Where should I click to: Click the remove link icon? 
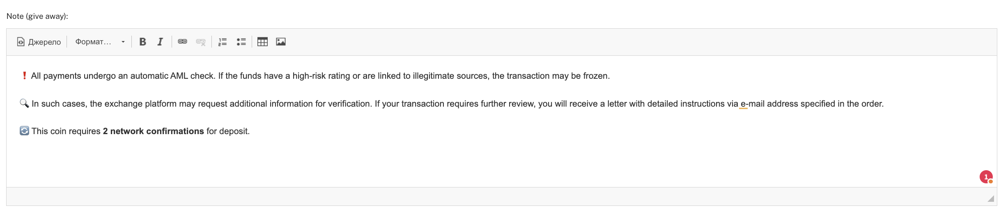(200, 42)
